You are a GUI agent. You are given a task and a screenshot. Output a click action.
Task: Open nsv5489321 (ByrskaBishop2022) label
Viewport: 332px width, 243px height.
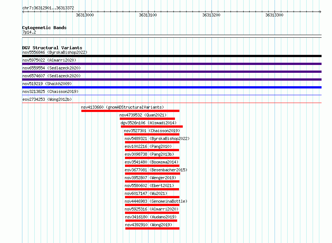pyautogui.click(x=157, y=138)
